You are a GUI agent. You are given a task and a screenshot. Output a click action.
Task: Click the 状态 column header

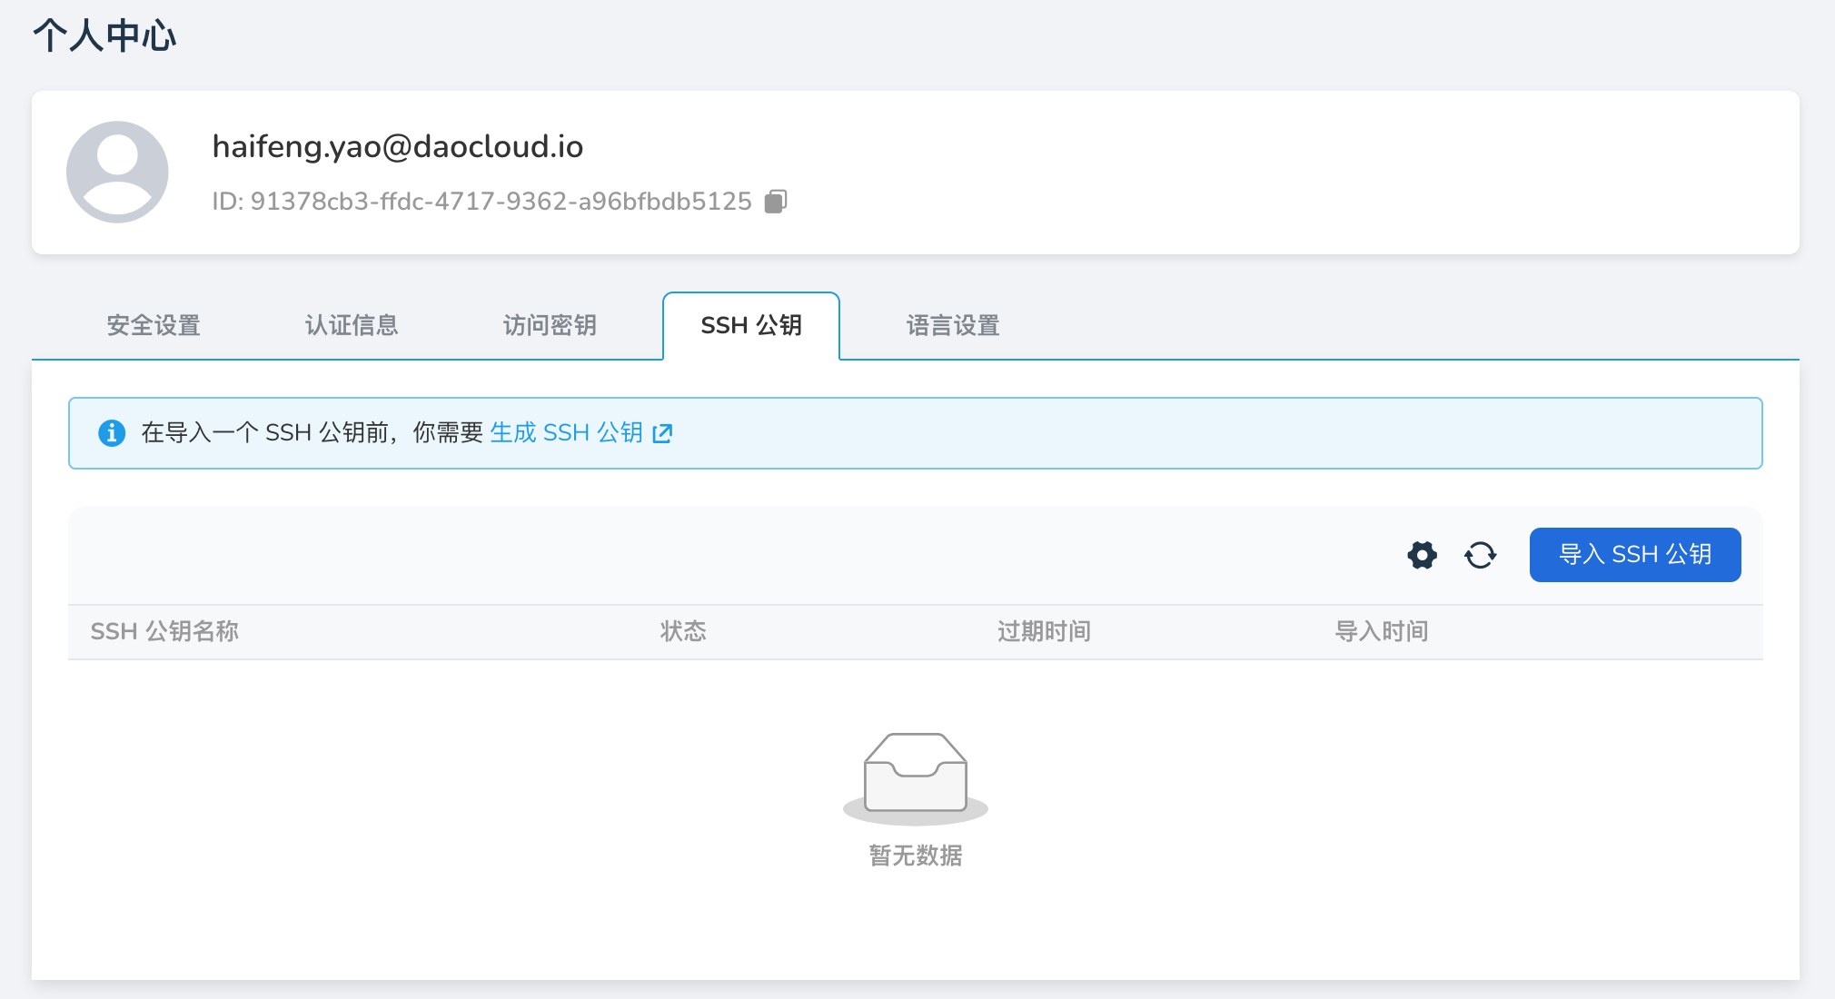coord(682,631)
